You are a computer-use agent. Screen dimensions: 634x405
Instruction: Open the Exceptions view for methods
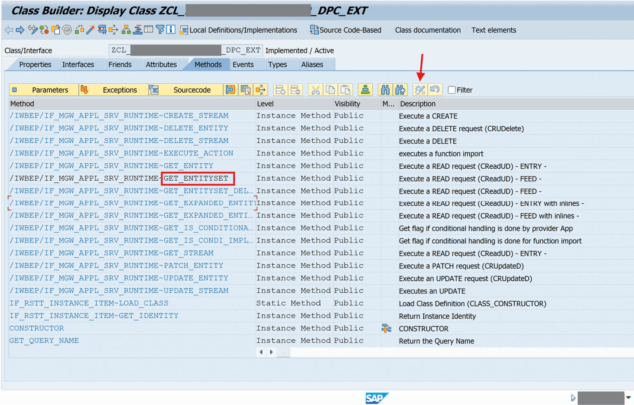point(119,89)
